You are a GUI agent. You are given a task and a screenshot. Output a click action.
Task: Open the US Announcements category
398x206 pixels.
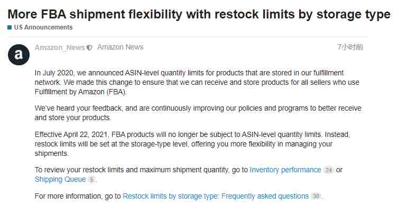43,27
